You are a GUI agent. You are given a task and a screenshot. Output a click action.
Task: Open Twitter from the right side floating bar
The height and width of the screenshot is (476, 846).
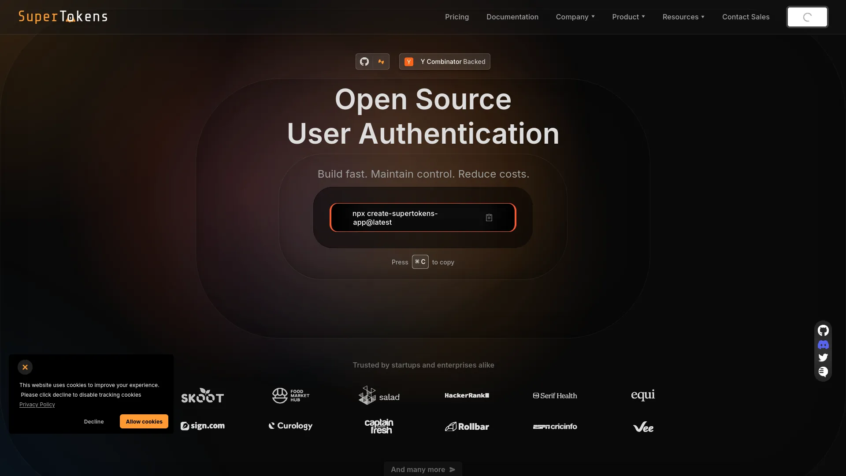click(x=823, y=358)
